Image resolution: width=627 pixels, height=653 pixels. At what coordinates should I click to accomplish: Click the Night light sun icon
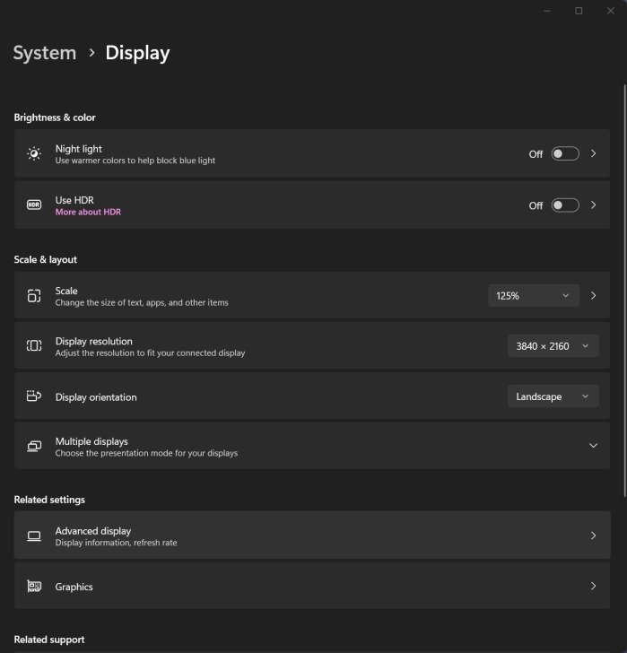pyautogui.click(x=34, y=153)
